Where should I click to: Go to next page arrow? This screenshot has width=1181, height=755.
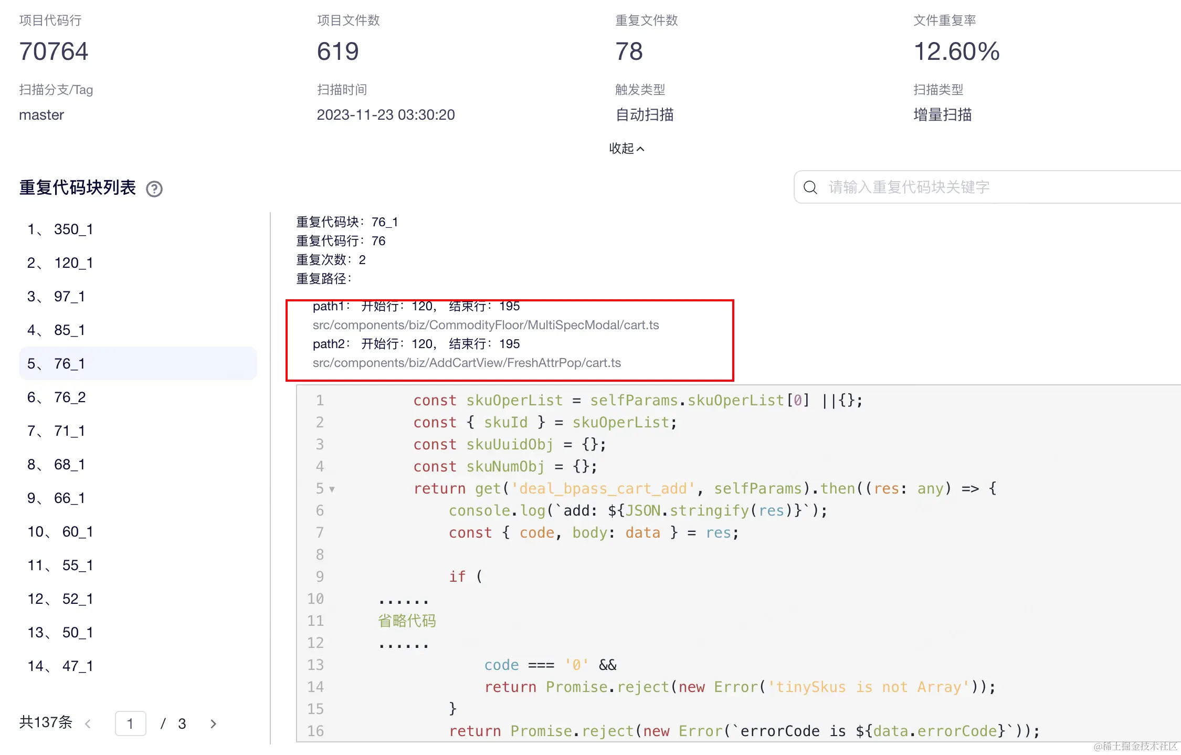213,724
